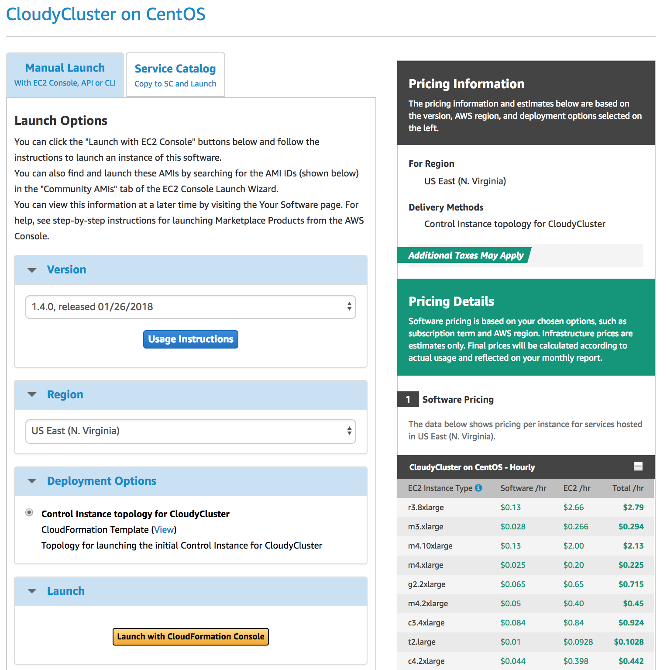
Task: Collapse the Deployment Options section arrow
Action: point(32,481)
